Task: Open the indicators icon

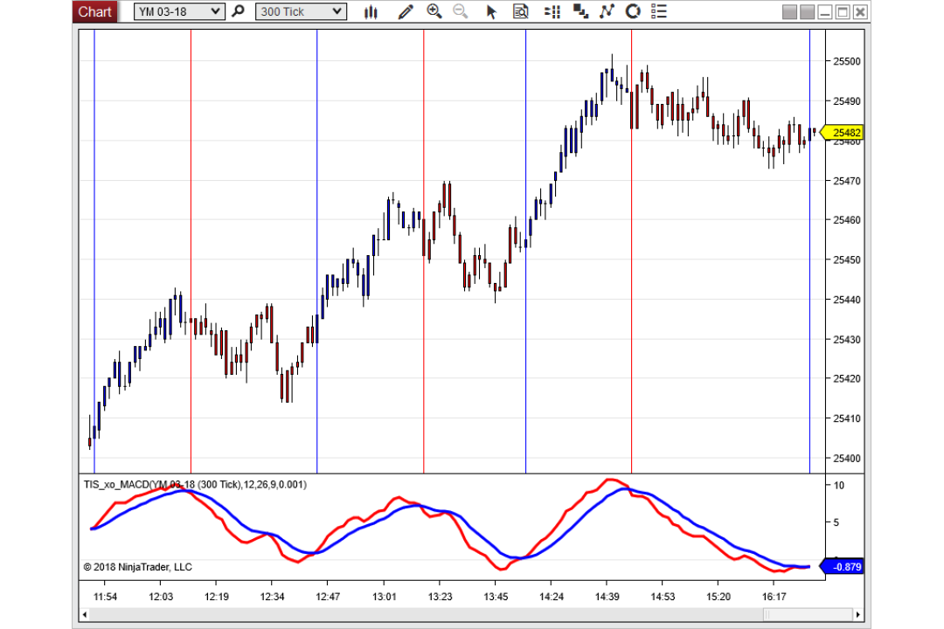Action: tap(607, 11)
